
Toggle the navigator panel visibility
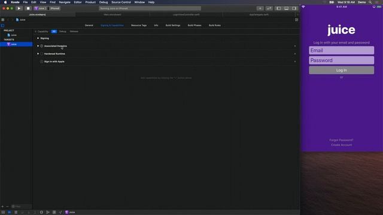click(x=279, y=8)
